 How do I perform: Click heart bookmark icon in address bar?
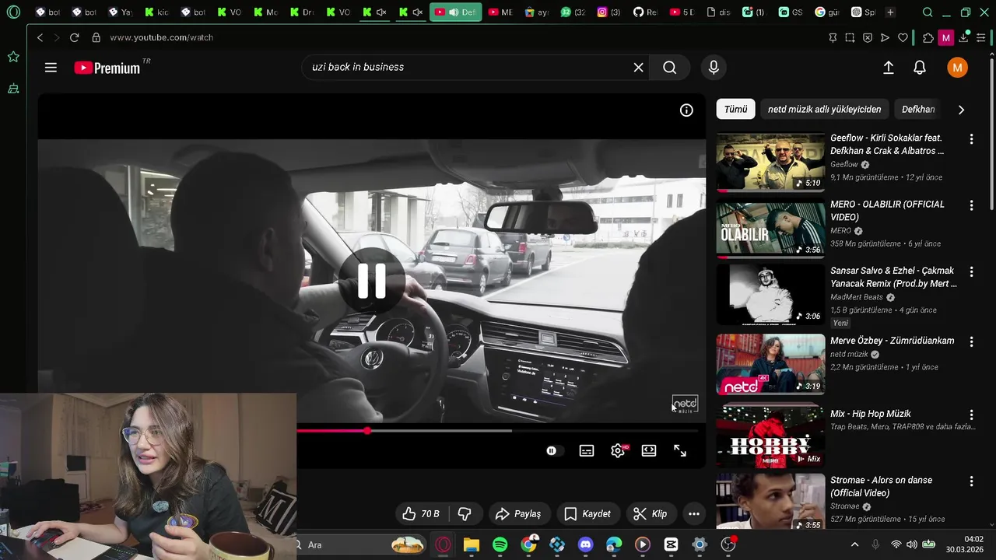coord(903,37)
